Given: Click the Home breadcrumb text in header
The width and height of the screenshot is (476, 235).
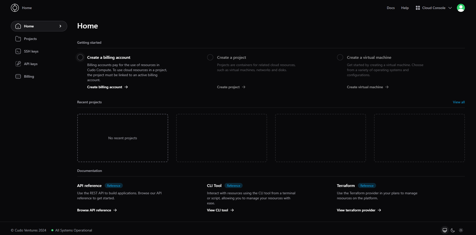Looking at the screenshot, I should click(27, 8).
